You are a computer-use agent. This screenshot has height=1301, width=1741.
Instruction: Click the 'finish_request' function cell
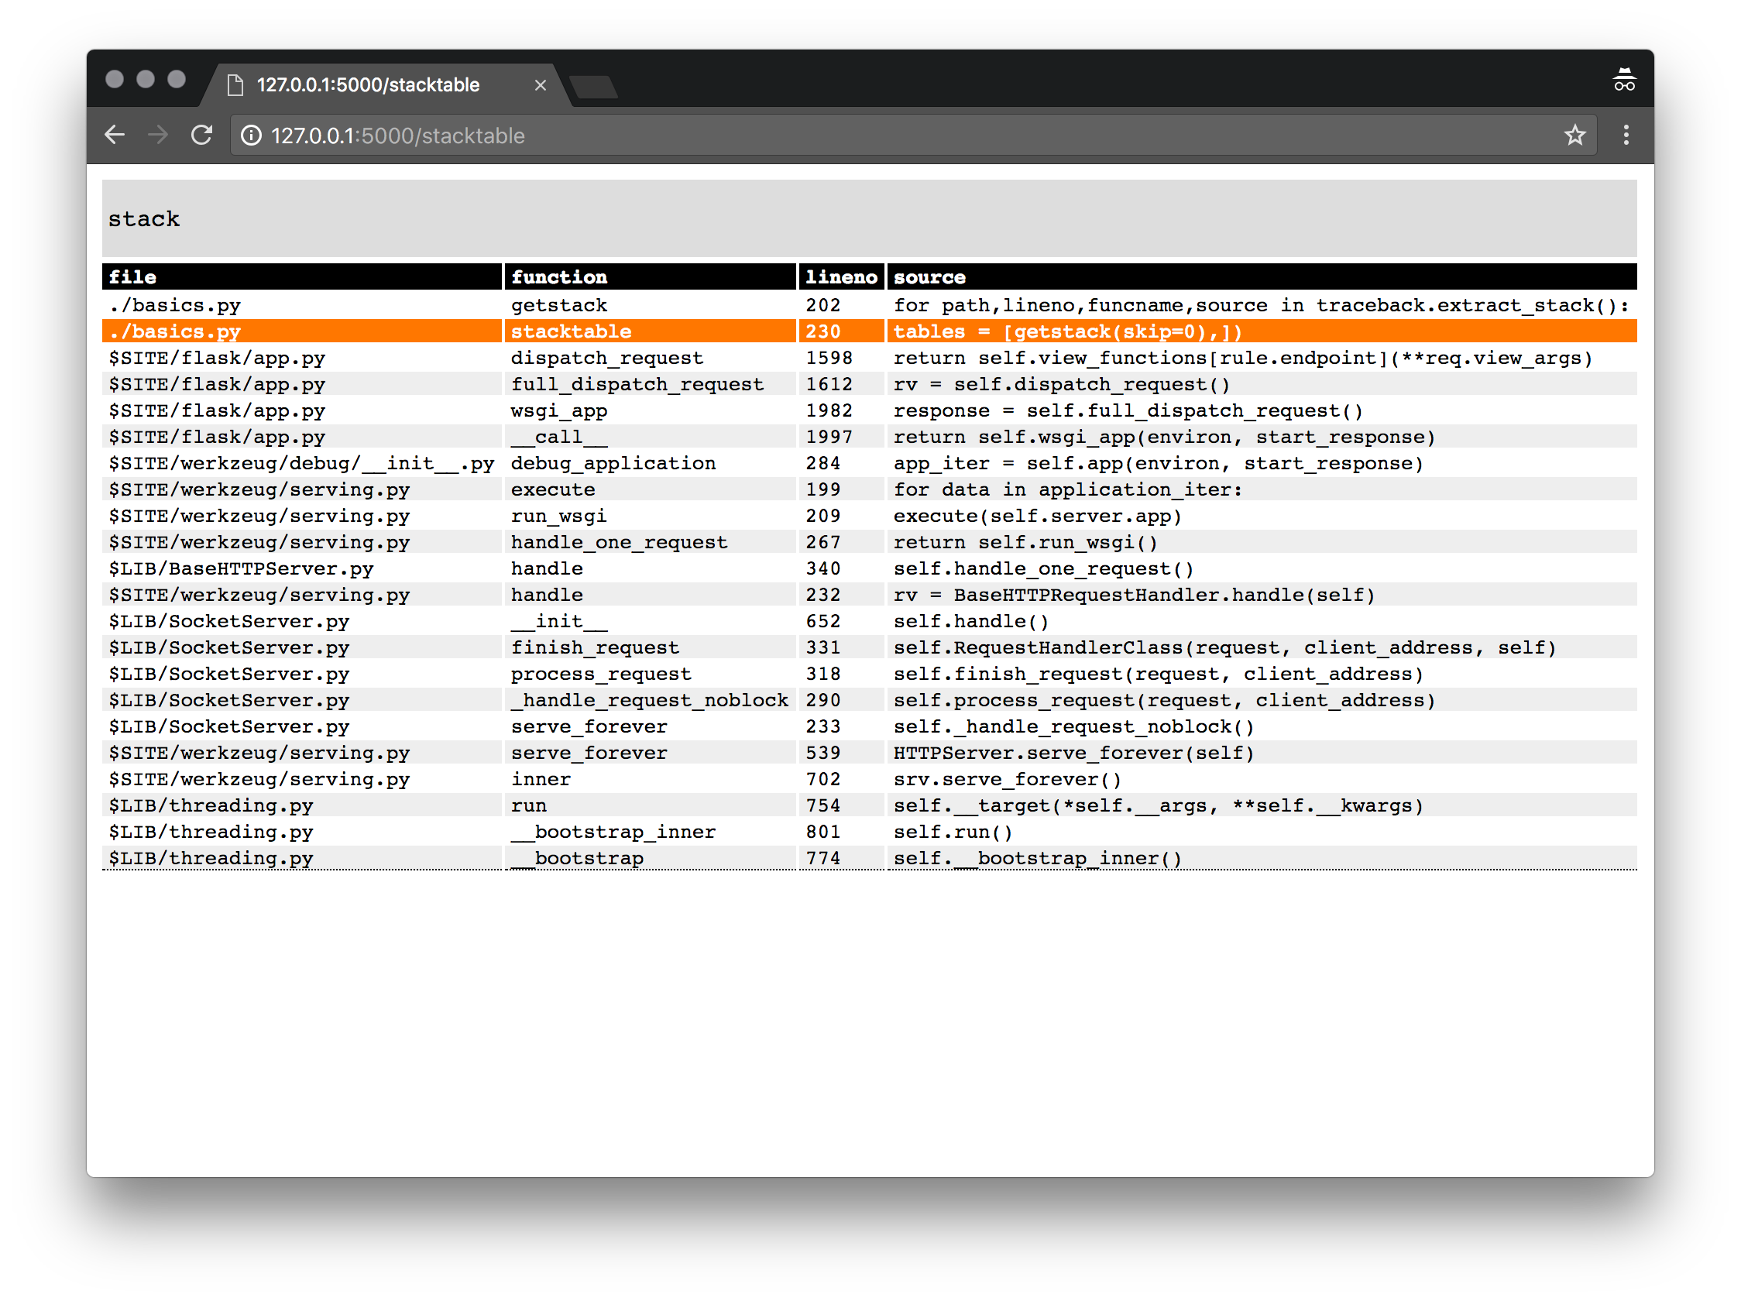(x=650, y=647)
